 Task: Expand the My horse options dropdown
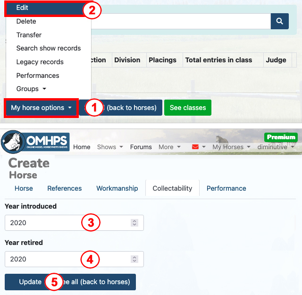tap(42, 108)
